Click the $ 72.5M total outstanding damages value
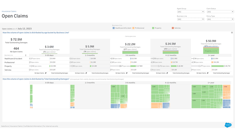235x133 pixels. pos(16,40)
